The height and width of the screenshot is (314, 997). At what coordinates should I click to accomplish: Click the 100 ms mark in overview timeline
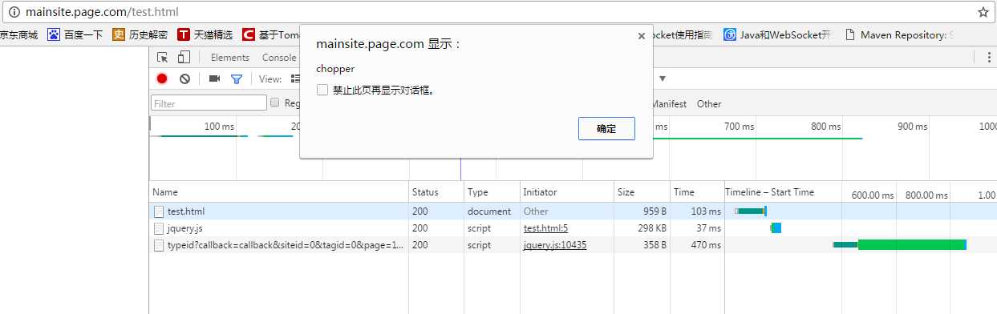[219, 127]
